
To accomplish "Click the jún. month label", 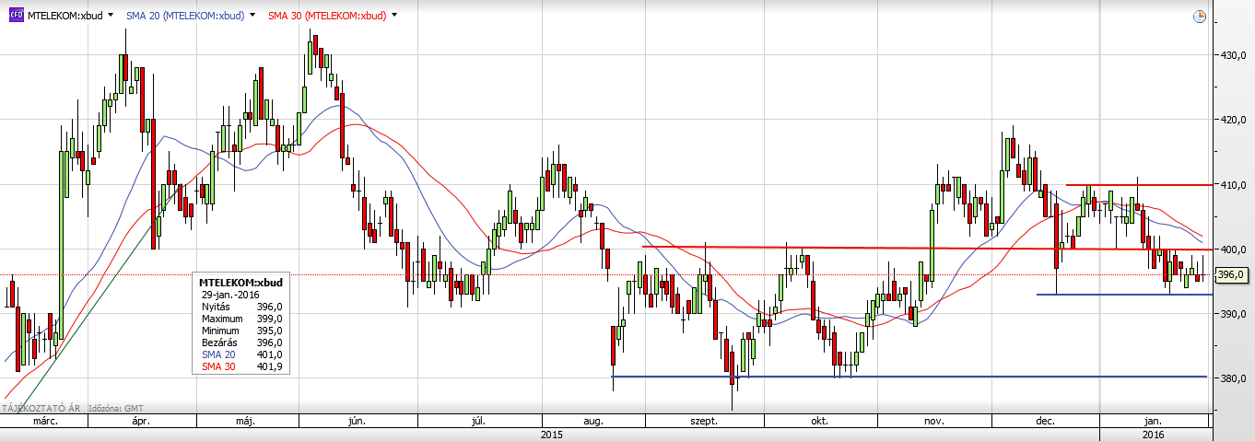I will click(x=358, y=422).
